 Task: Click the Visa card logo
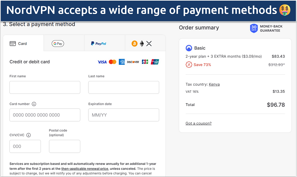click(102, 62)
